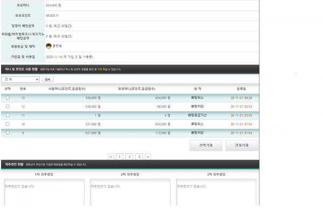The image size is (323, 213).
Task: Click the 선택 column header
Action: click(8, 89)
